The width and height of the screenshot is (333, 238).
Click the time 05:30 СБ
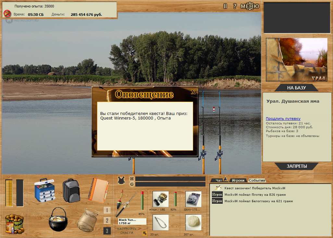pos(36,15)
